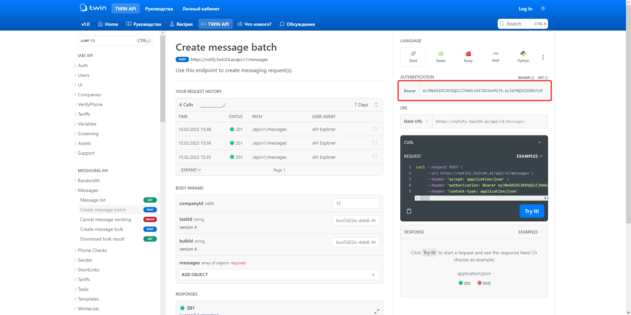Collapse the CURL panel chevron

[x=540, y=142]
